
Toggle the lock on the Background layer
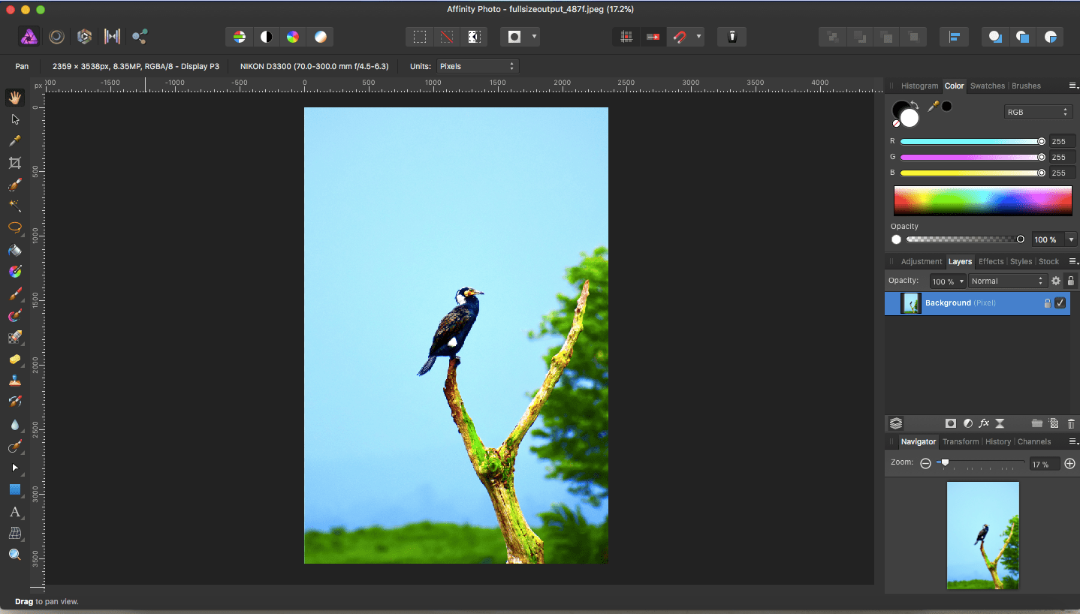click(1047, 303)
